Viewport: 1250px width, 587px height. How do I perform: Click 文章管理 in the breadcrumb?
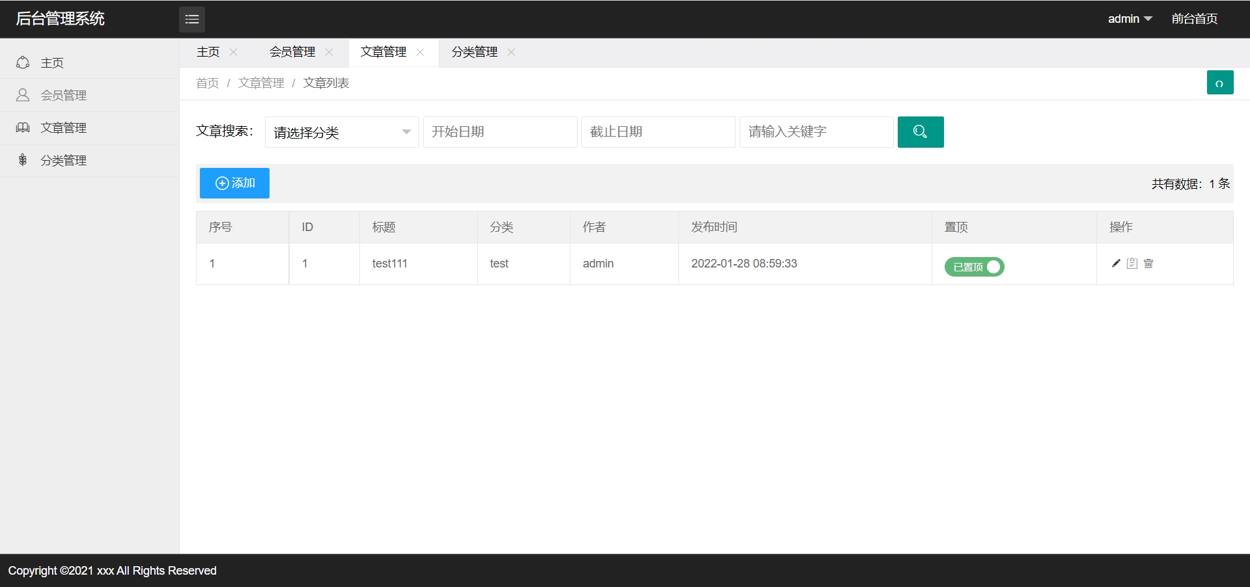(x=261, y=83)
